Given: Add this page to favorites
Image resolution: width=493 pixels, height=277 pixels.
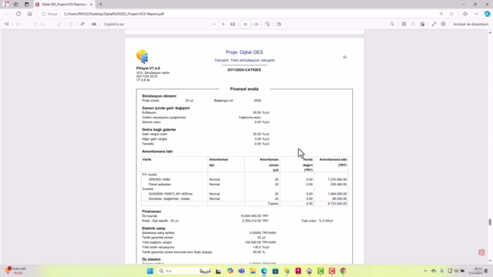Looking at the screenshot, I should 452,14.
